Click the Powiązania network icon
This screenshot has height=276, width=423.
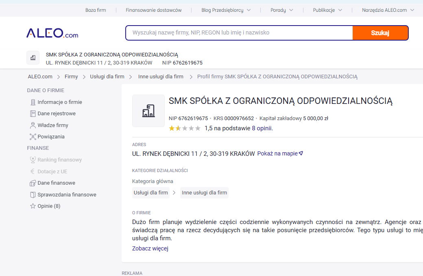33,137
